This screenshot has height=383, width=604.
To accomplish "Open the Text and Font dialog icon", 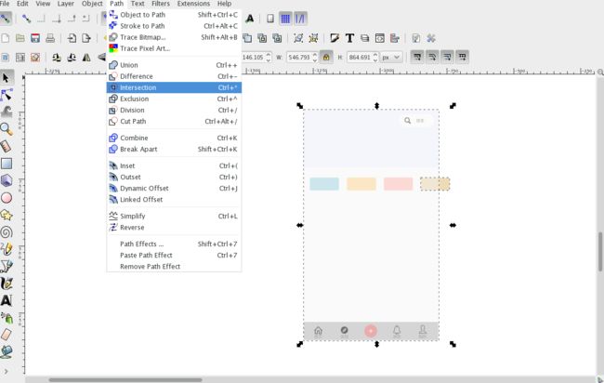I will tap(349, 38).
